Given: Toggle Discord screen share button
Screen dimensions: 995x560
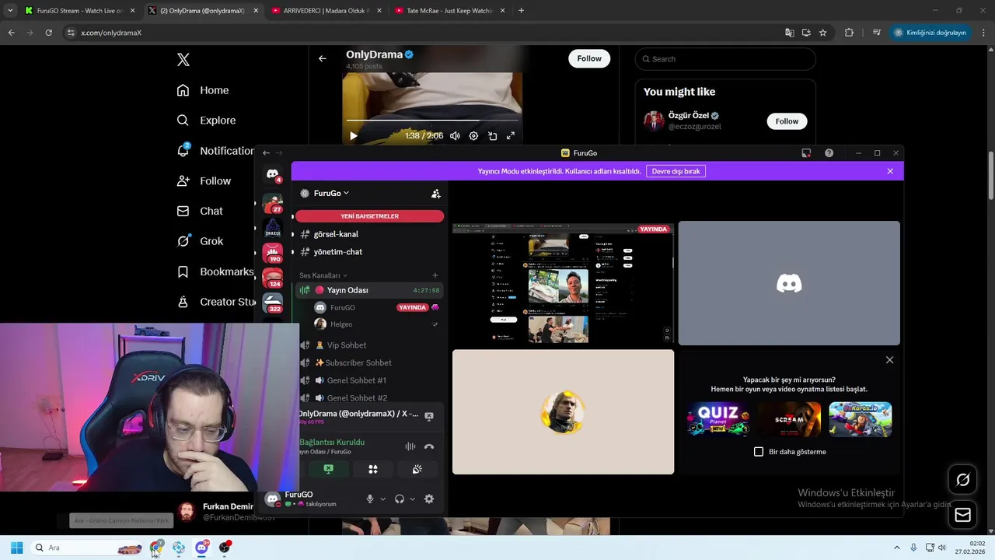Looking at the screenshot, I should tap(328, 469).
